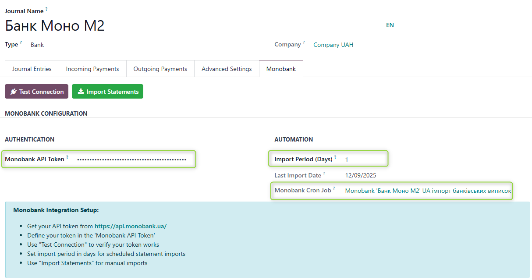Click the Last Import Date help icon
Image resolution: width=532 pixels, height=280 pixels.
point(324,173)
